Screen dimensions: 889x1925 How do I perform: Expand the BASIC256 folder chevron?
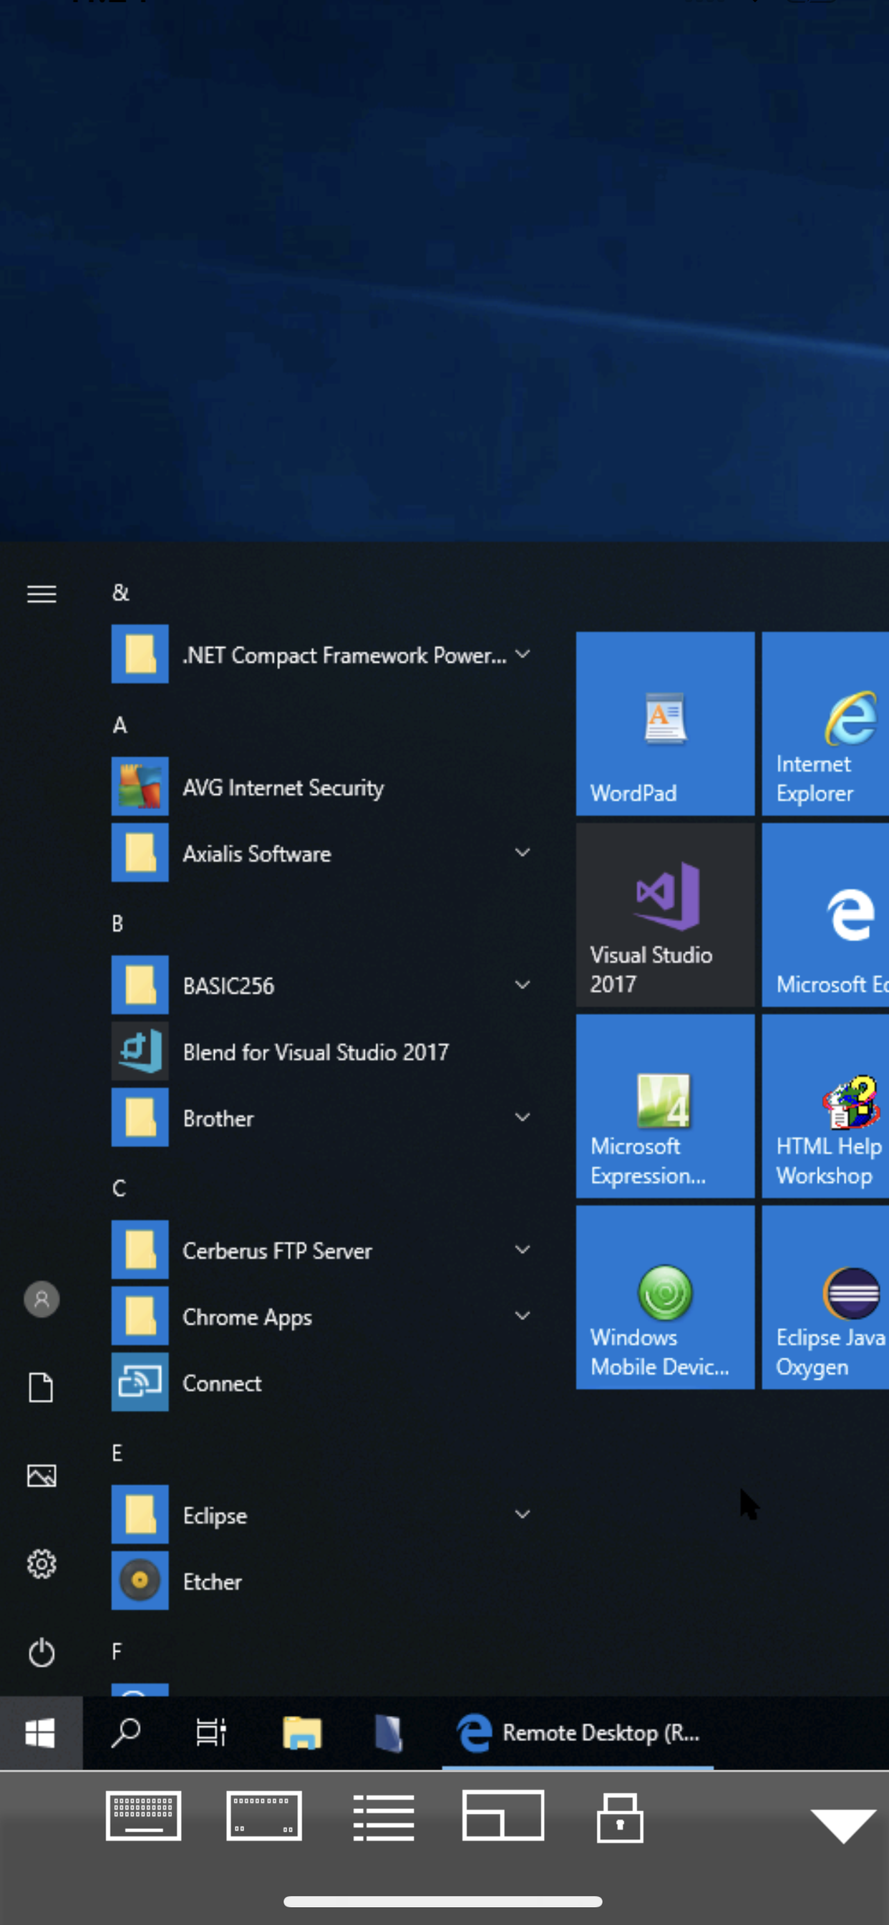[523, 985]
